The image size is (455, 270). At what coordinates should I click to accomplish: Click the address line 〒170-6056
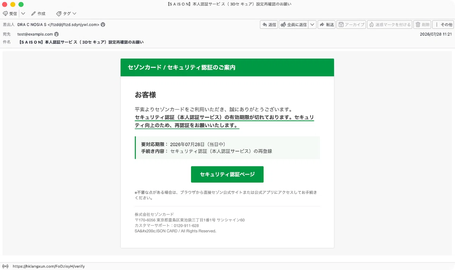coord(190,220)
